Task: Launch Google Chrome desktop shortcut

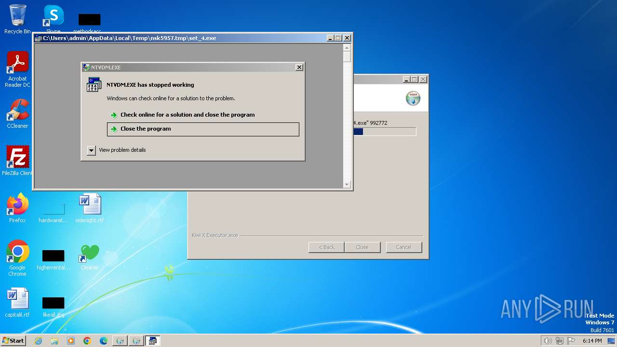Action: pyautogui.click(x=17, y=258)
